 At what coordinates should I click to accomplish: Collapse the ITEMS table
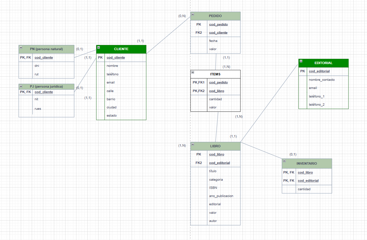pyautogui.click(x=193, y=72)
